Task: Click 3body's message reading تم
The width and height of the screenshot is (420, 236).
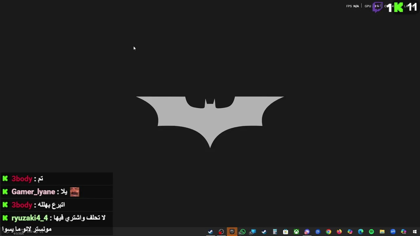Action: [x=40, y=179]
